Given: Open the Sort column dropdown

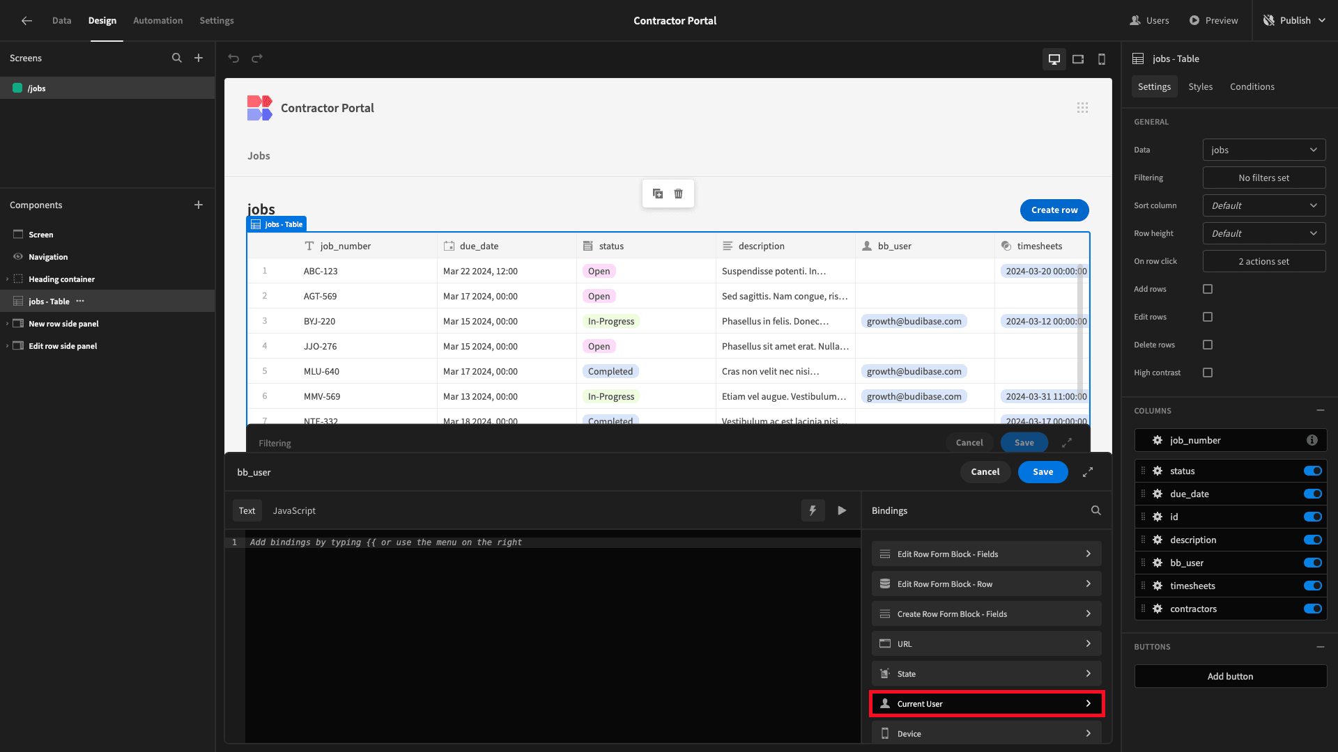Looking at the screenshot, I should click(x=1264, y=205).
